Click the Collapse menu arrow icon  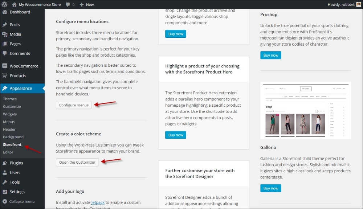(5, 201)
